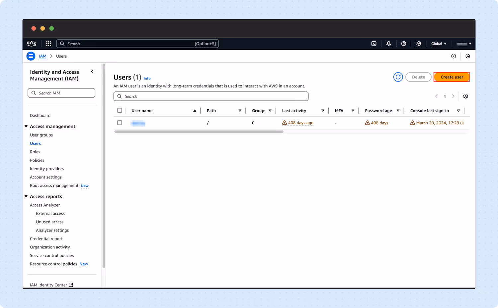
Task: Open the CloudShell terminal icon
Action: [374, 43]
